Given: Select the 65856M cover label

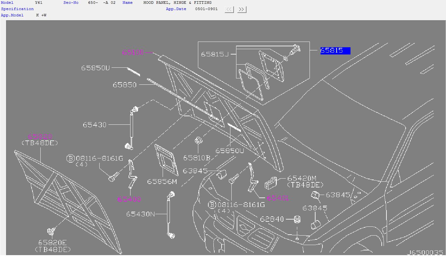Looking at the screenshot, I should (x=162, y=182).
